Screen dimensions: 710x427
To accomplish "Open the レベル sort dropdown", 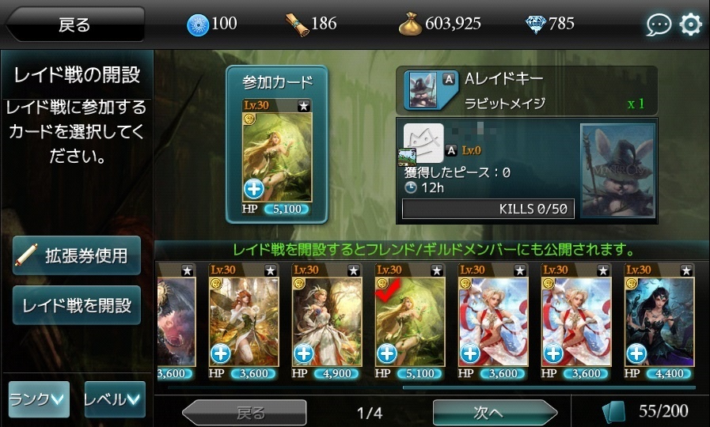I will 115,399.
